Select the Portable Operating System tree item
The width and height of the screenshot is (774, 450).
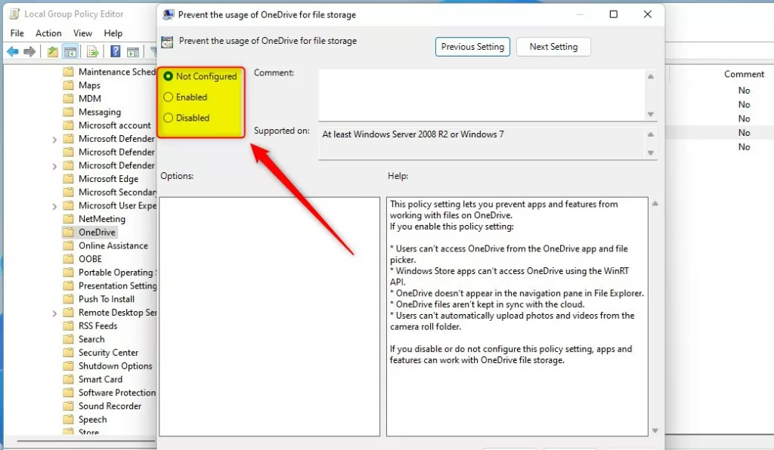117,272
